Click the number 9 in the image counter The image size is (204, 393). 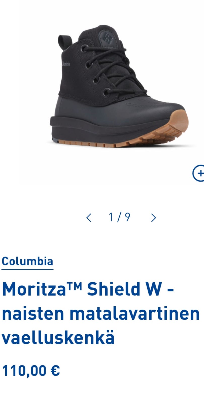coord(128,217)
